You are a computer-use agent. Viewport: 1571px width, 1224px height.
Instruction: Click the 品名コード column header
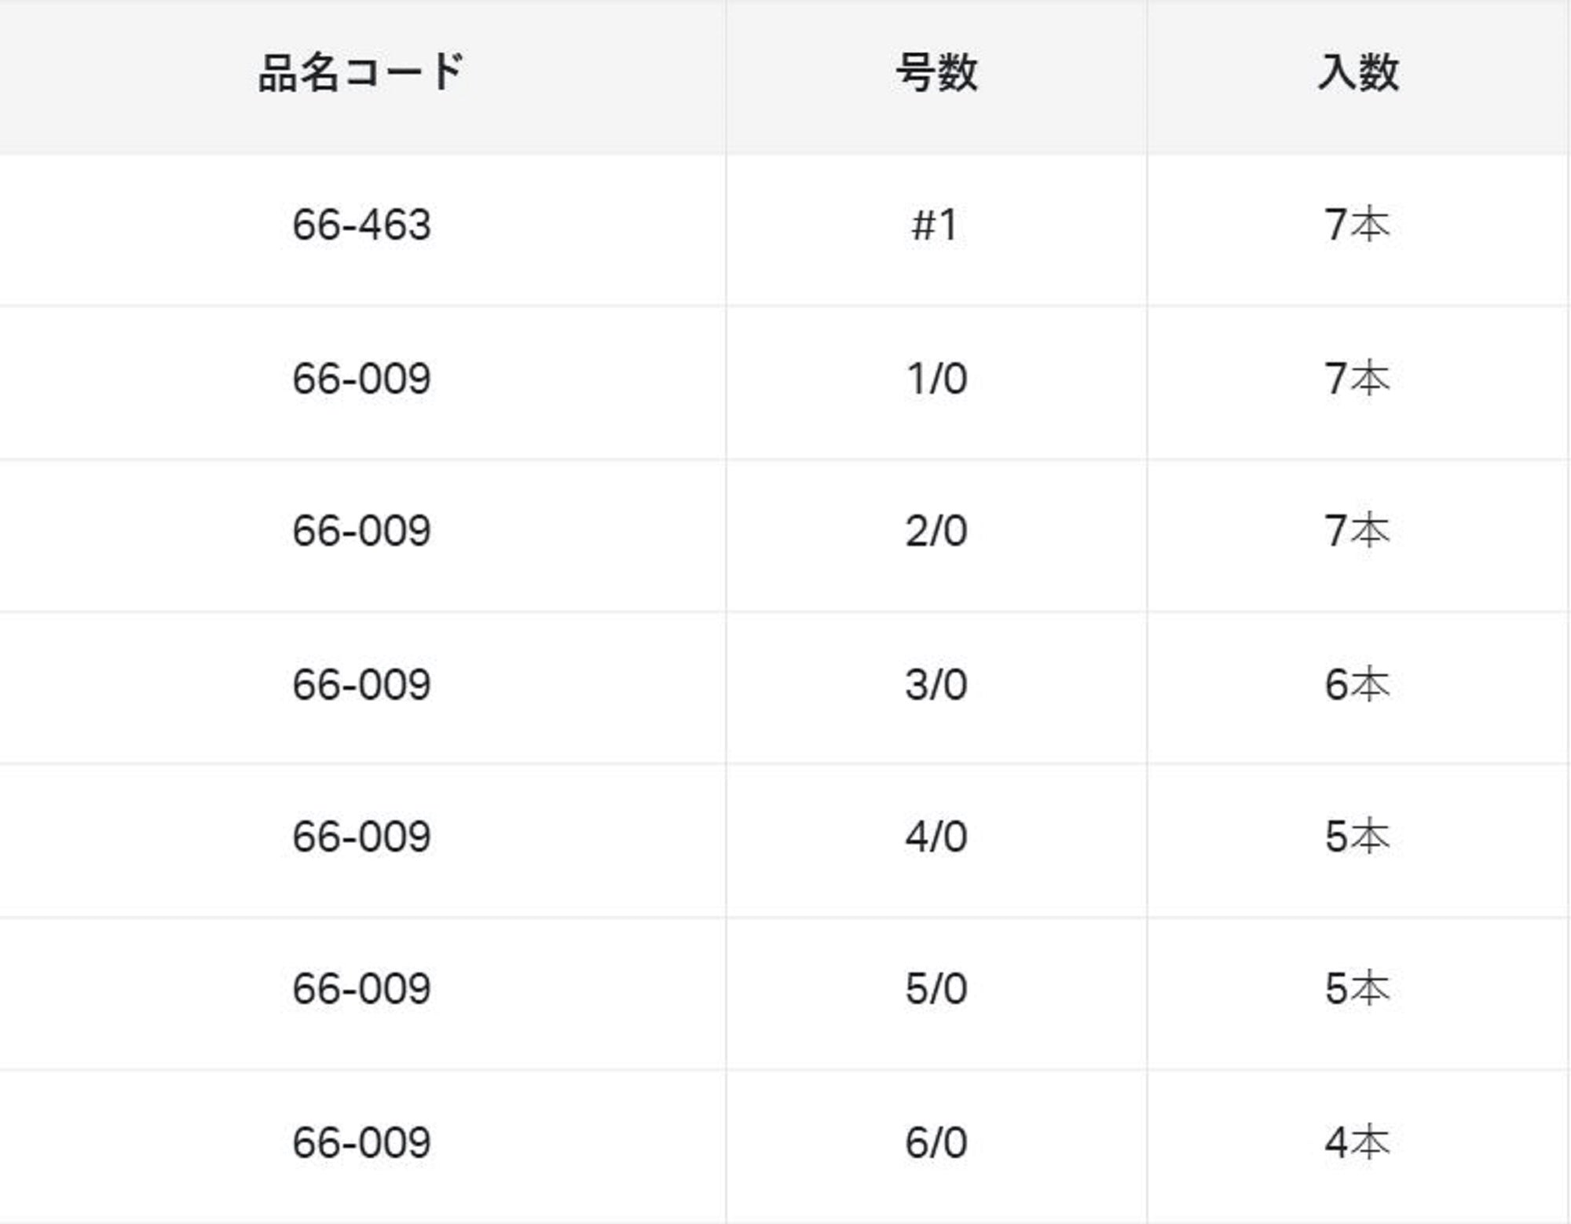(361, 73)
